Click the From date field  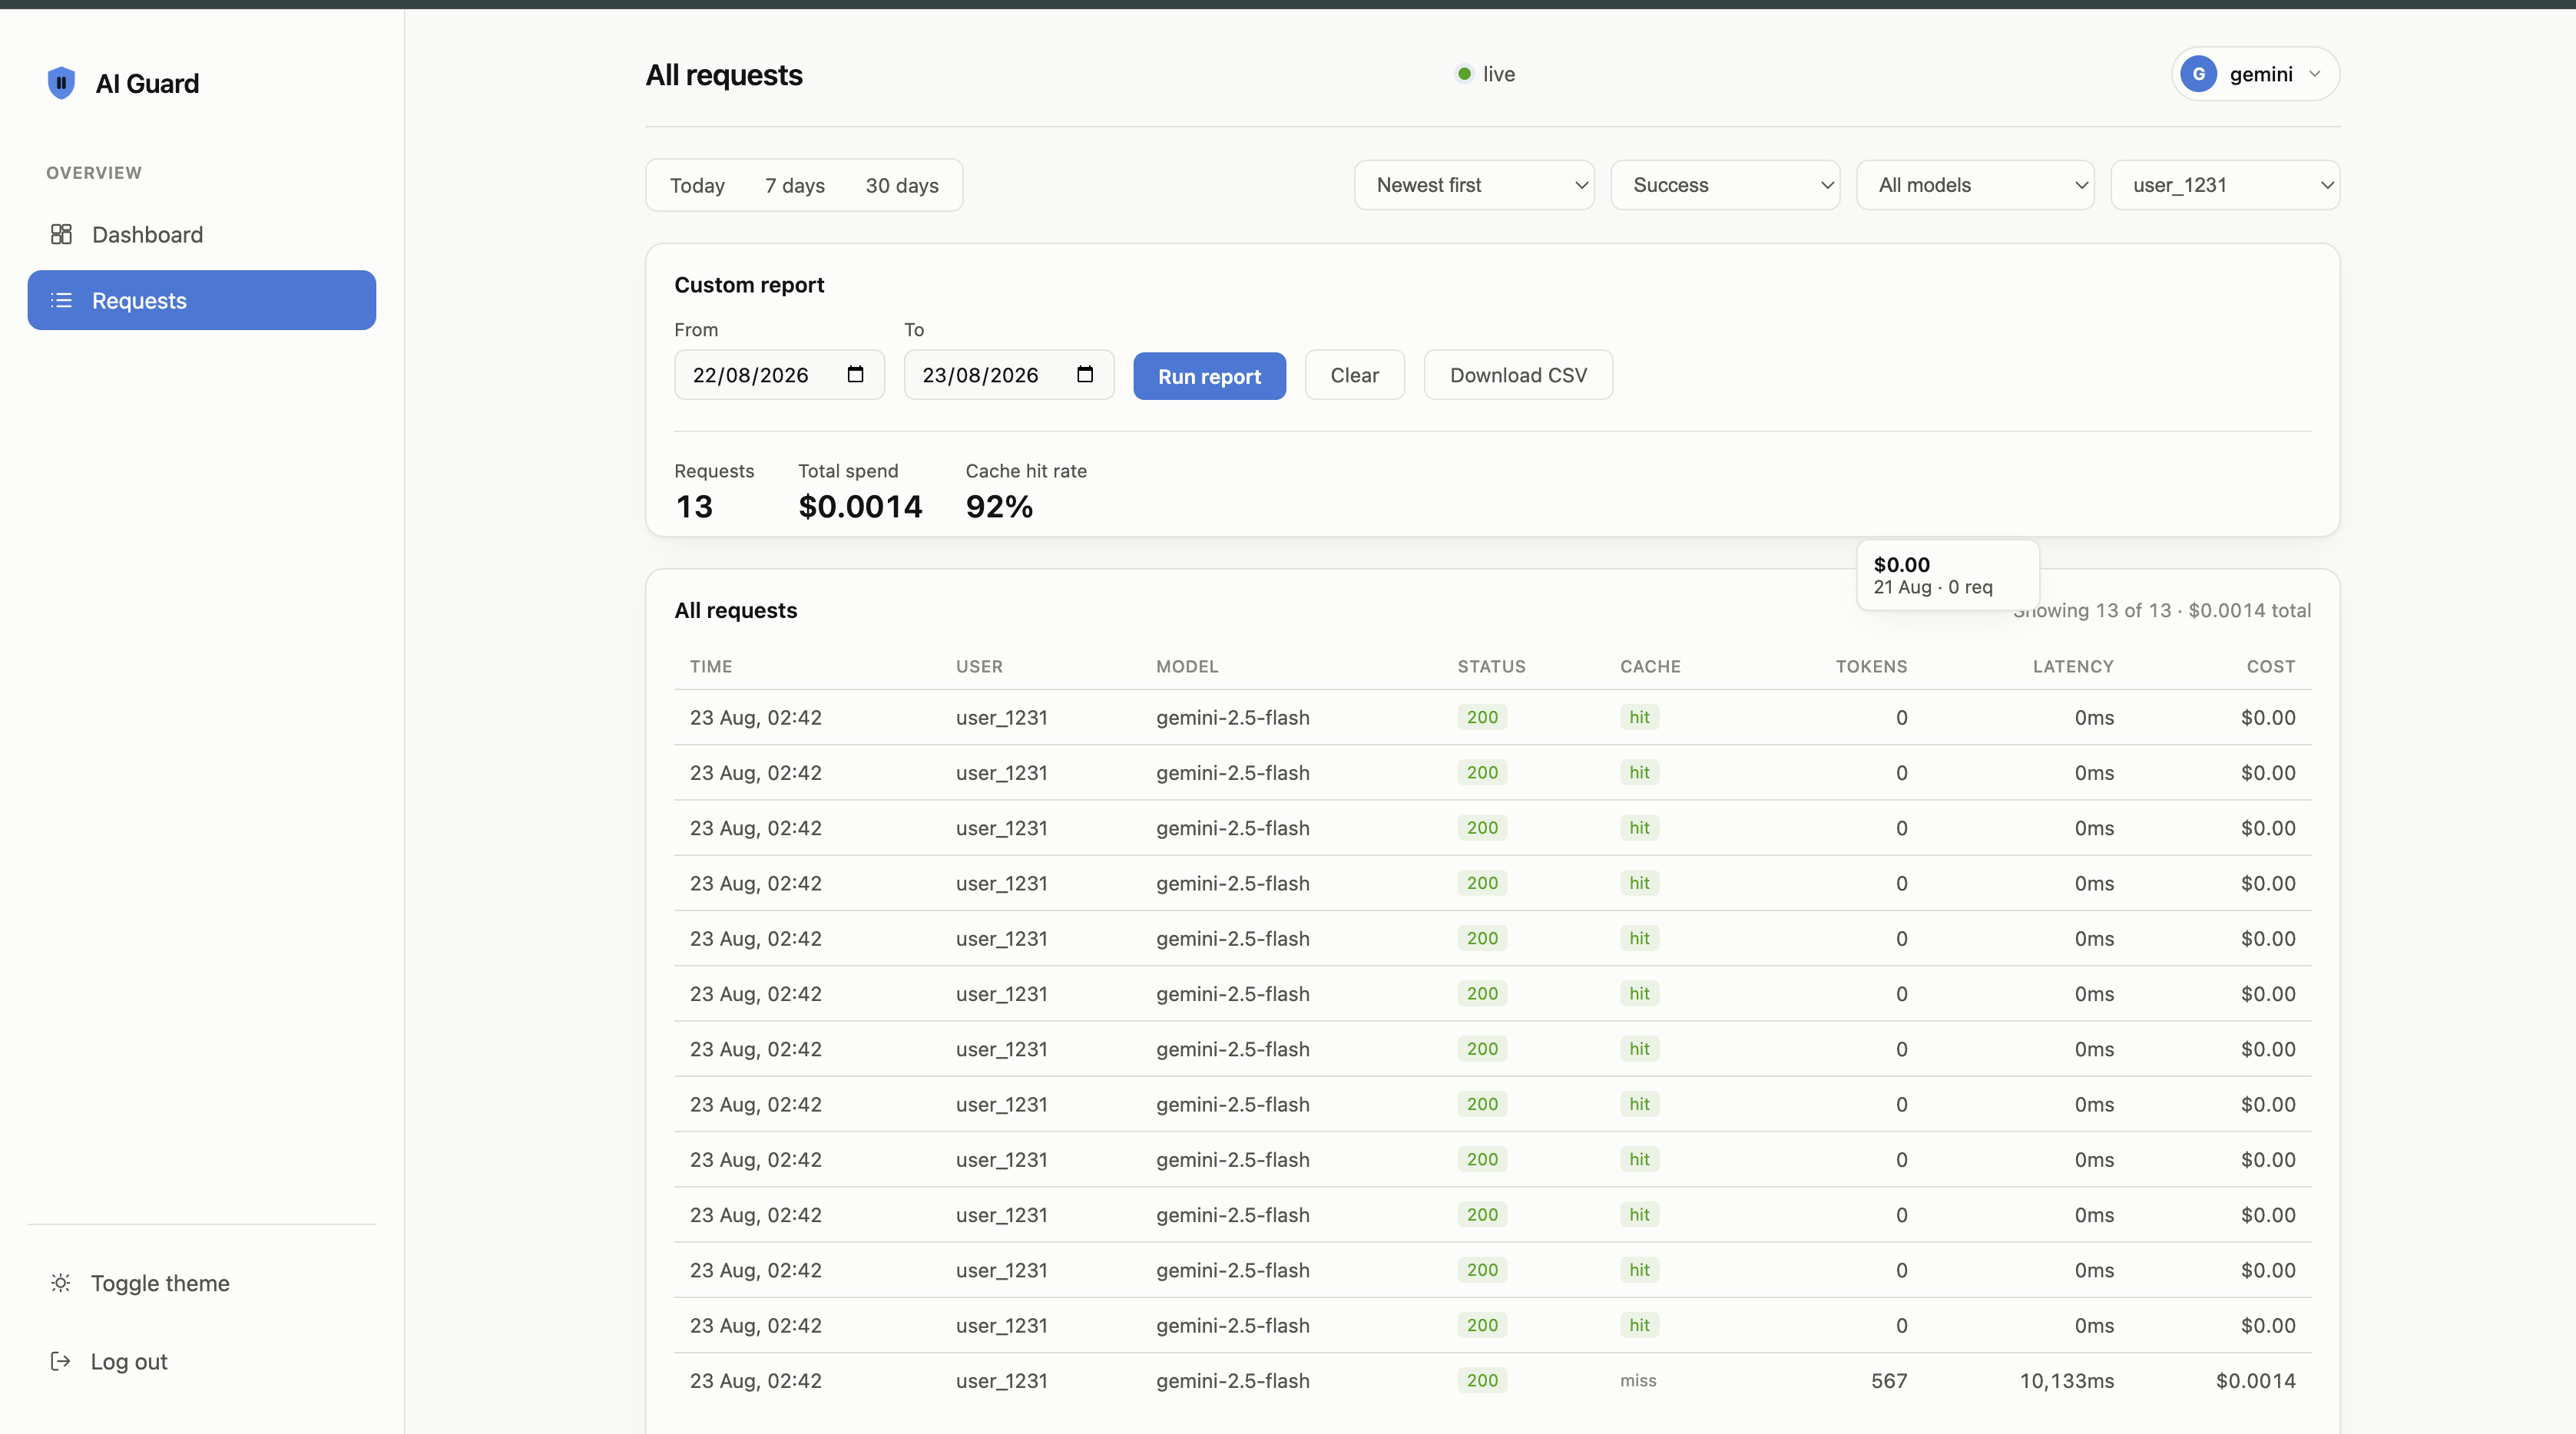(779, 375)
